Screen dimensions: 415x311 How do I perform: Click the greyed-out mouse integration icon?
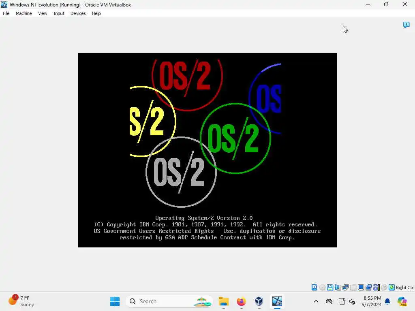click(384, 288)
